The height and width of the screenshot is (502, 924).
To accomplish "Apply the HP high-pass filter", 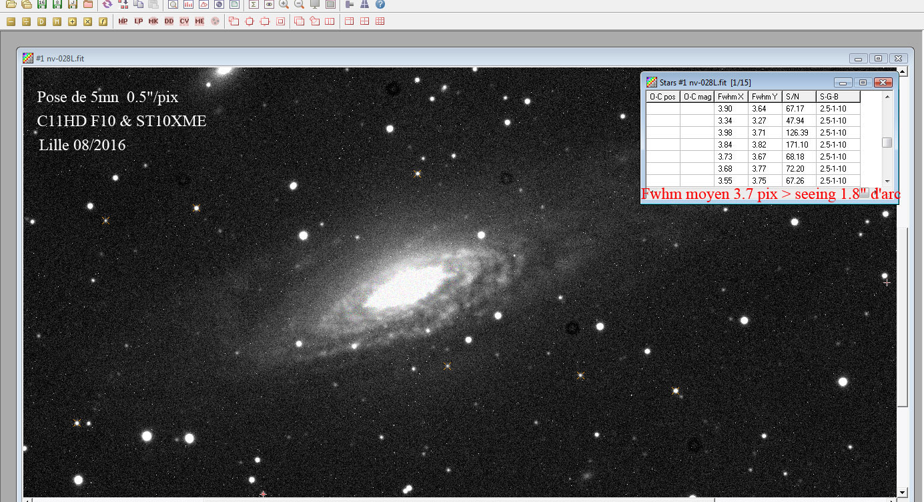I will tap(123, 21).
